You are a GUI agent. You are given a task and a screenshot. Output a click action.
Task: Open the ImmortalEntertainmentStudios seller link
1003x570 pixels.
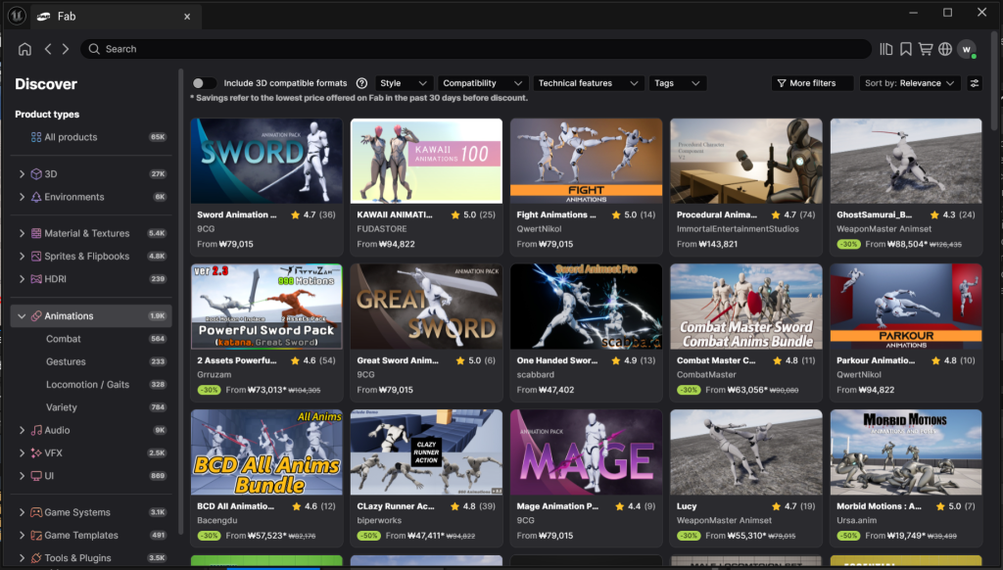pos(738,229)
